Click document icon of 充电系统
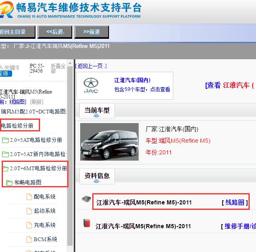This screenshot has width=256, height=252. point(29,225)
